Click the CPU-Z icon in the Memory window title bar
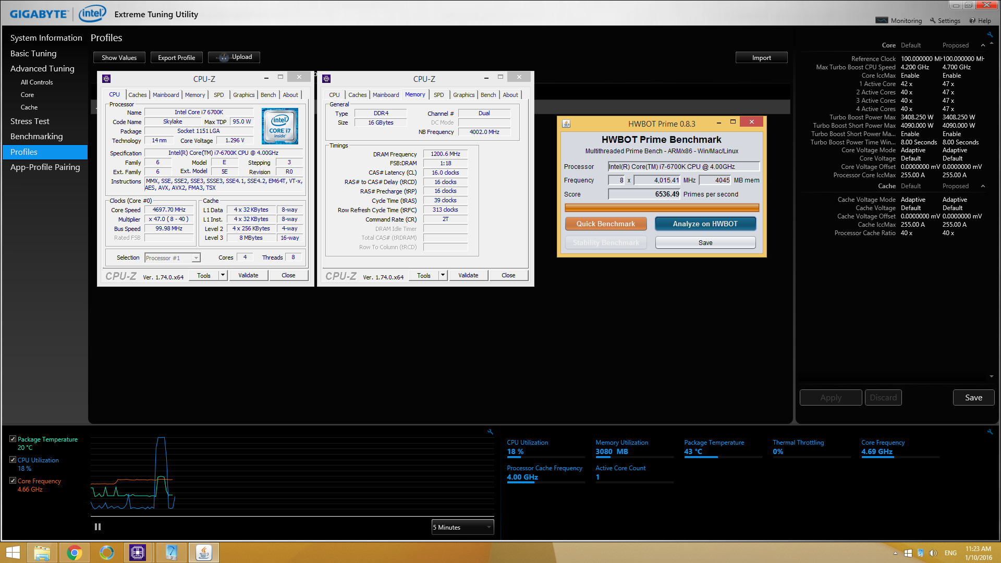Image resolution: width=1001 pixels, height=563 pixels. coord(326,79)
